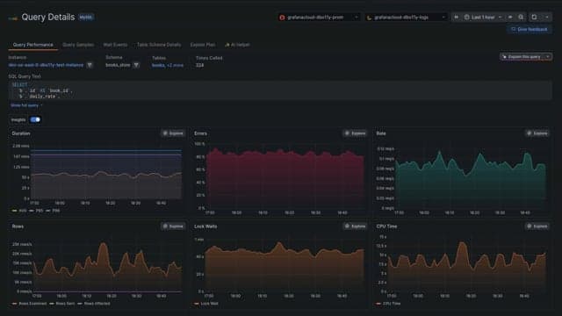
Task: Click the books_store schema value
Action: pos(118,65)
